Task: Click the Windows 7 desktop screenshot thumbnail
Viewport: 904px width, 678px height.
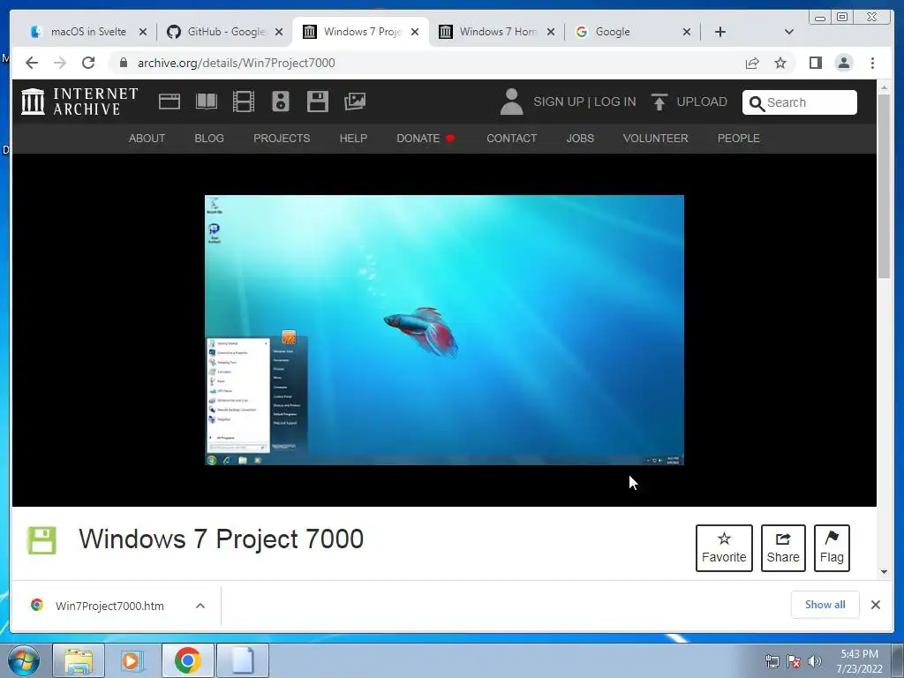Action: [x=445, y=330]
